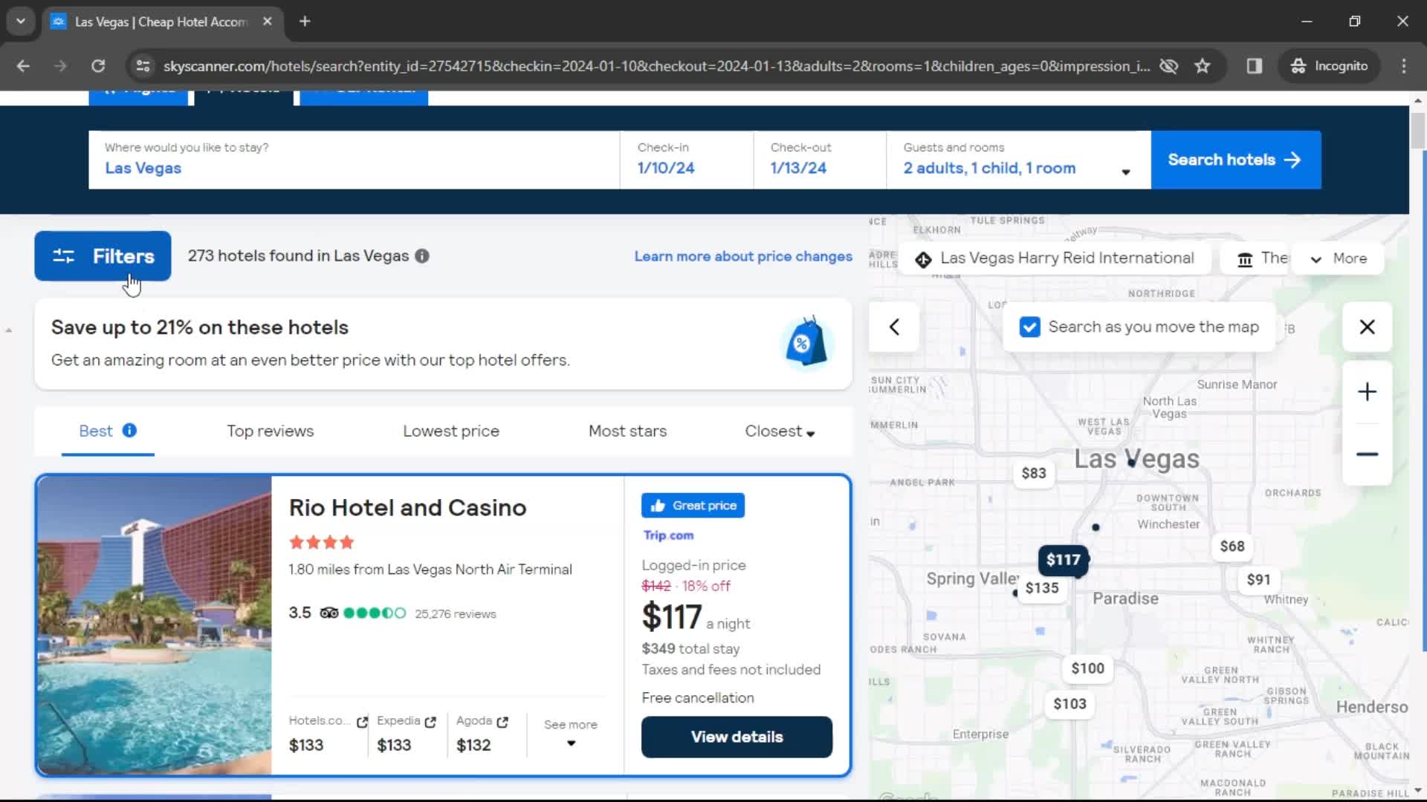Select the $68 map price marker

(x=1232, y=547)
